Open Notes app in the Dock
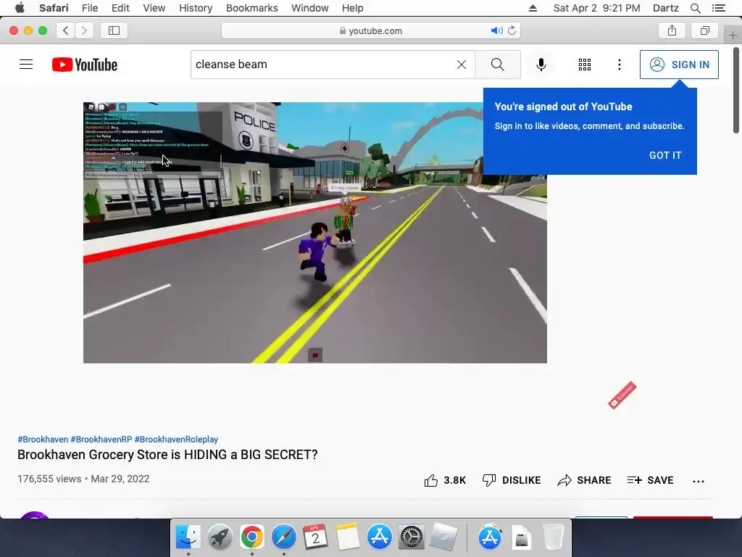 click(348, 537)
